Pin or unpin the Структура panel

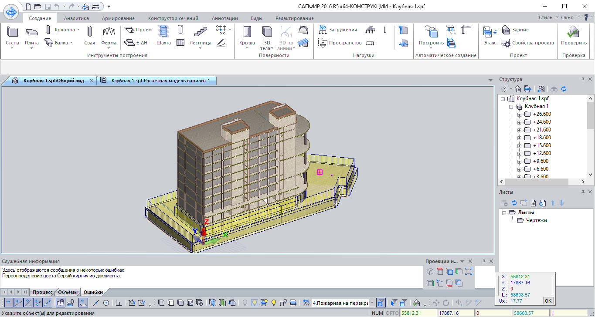[x=583, y=79]
